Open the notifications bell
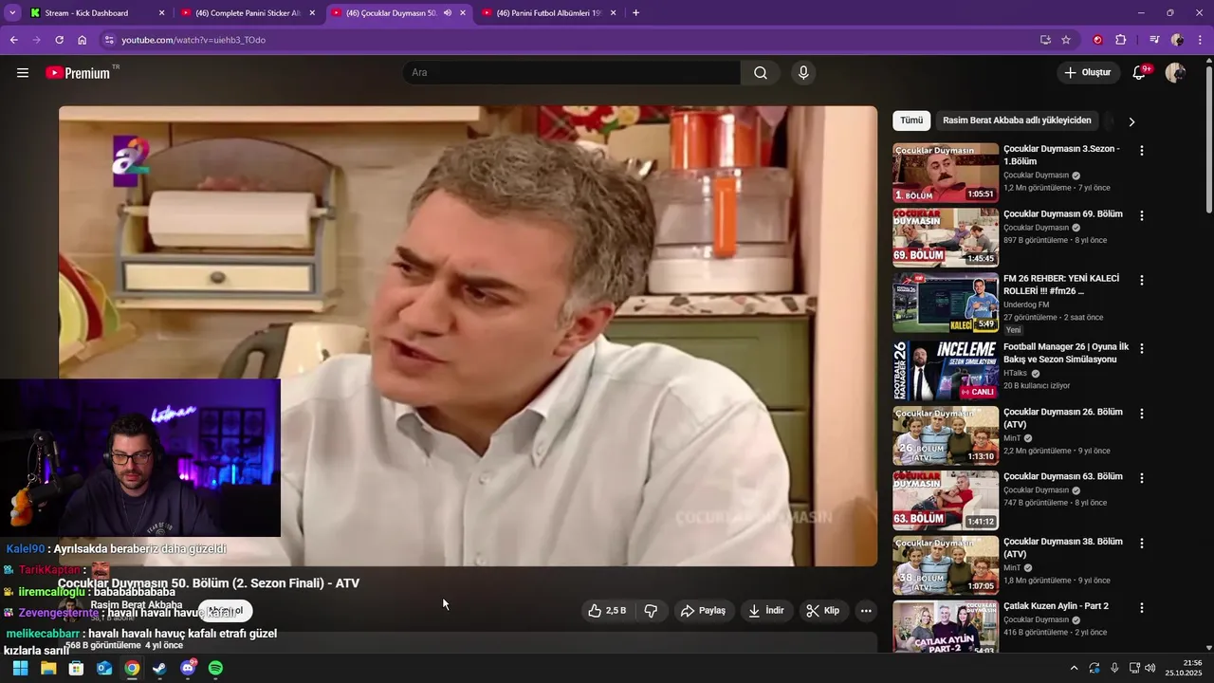This screenshot has height=683, width=1214. point(1139,73)
